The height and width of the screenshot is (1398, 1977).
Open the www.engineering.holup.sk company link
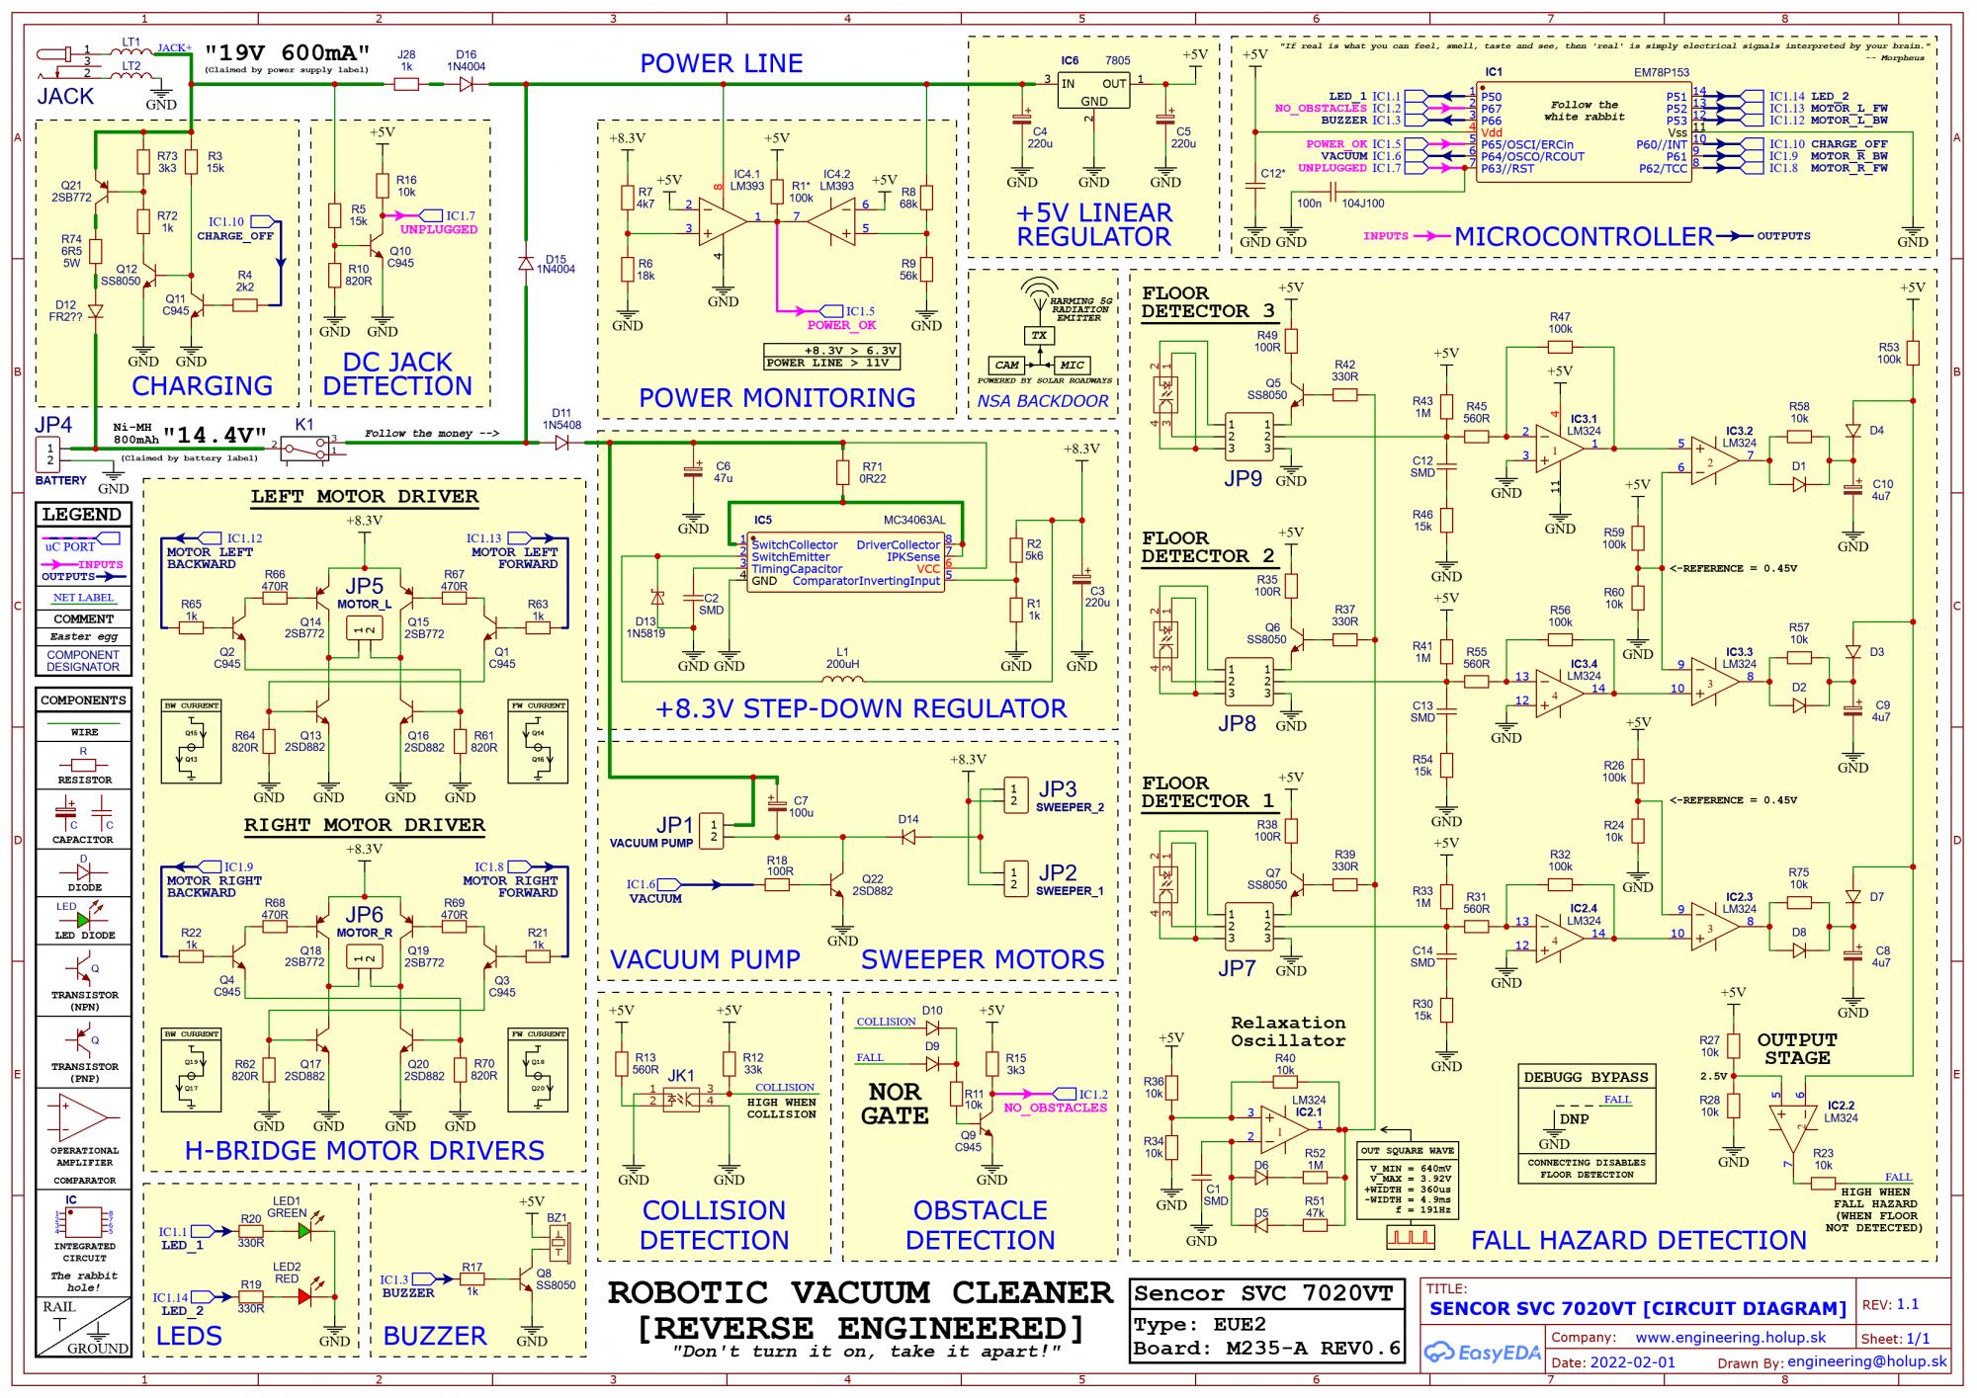(1730, 1337)
